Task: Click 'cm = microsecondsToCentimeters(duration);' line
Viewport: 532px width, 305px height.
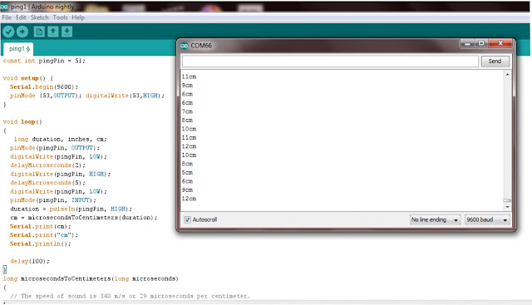Action: pos(83,218)
